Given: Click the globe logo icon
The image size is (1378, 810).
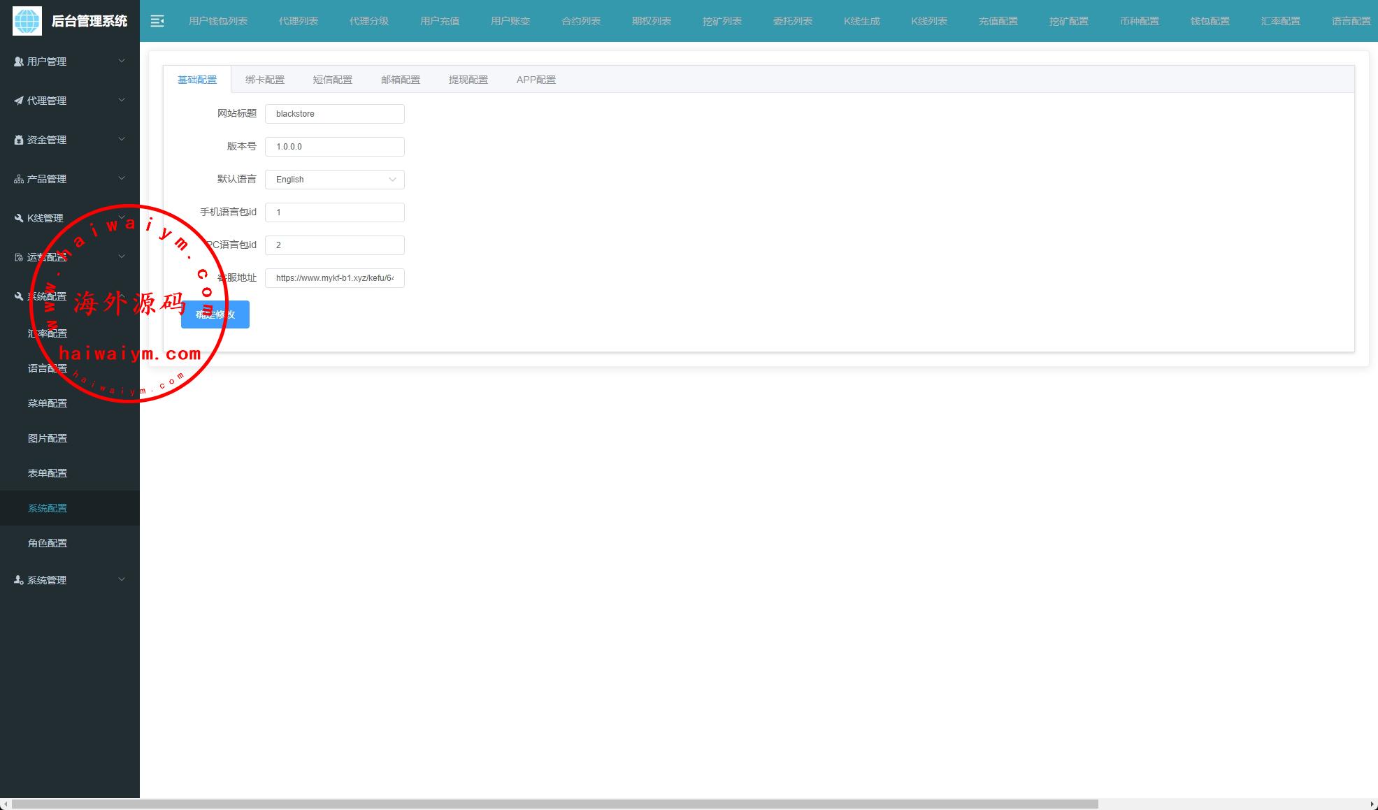Looking at the screenshot, I should click(27, 21).
